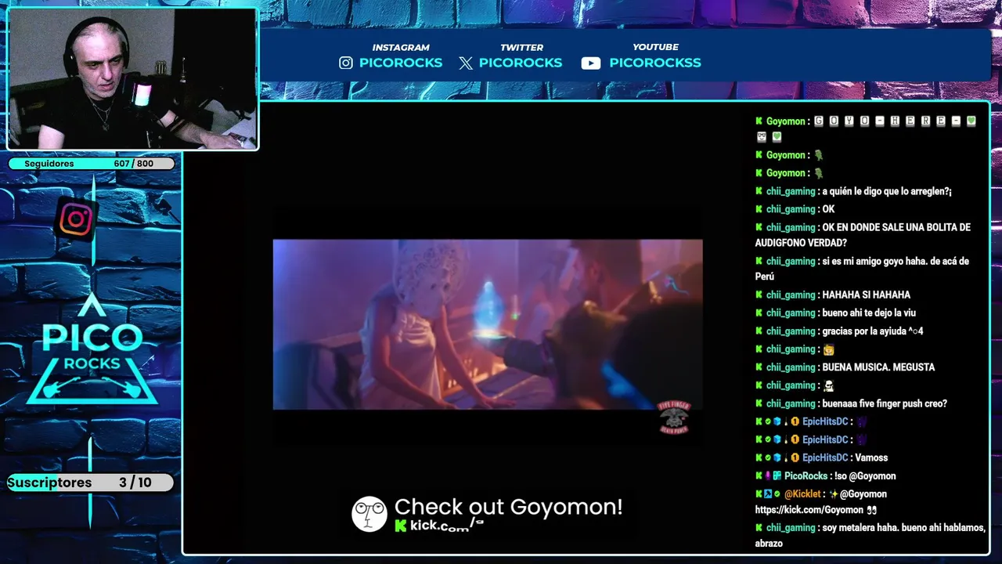
Task: Click 'soy metalera haha' chat message
Action: [869, 536]
